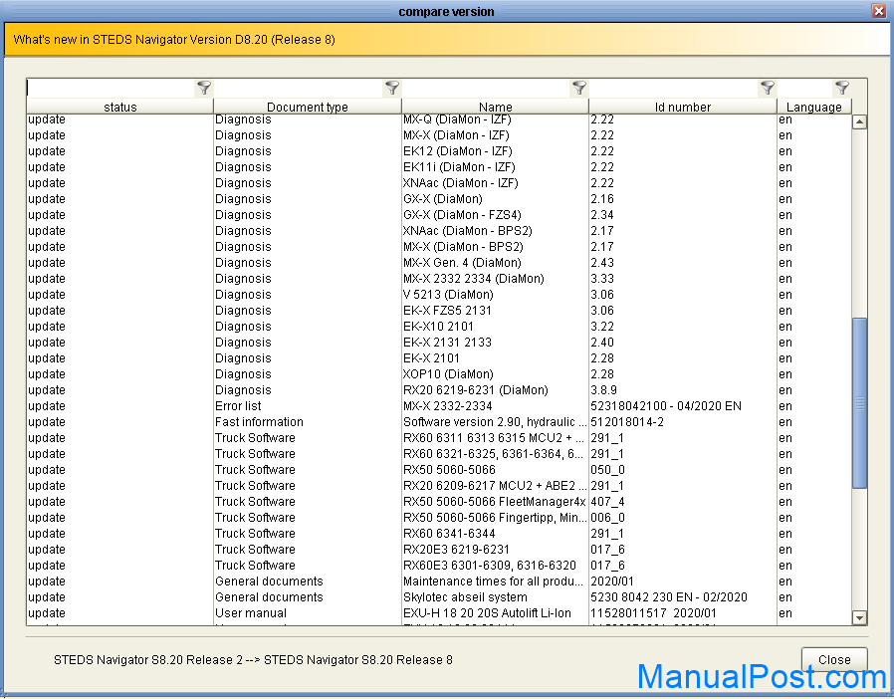Sort by the Document type column header
This screenshot has height=699, width=894.
[308, 107]
